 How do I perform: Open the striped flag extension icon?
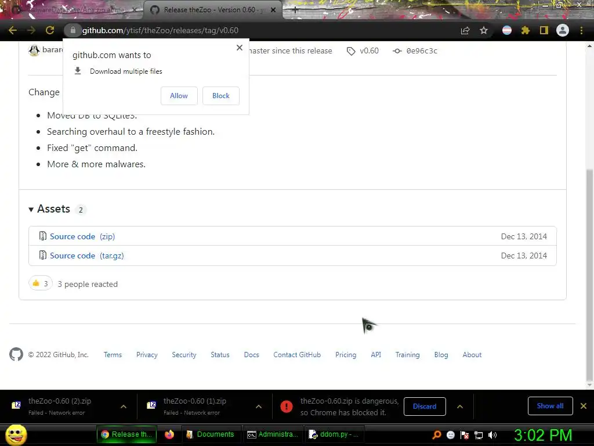(507, 30)
